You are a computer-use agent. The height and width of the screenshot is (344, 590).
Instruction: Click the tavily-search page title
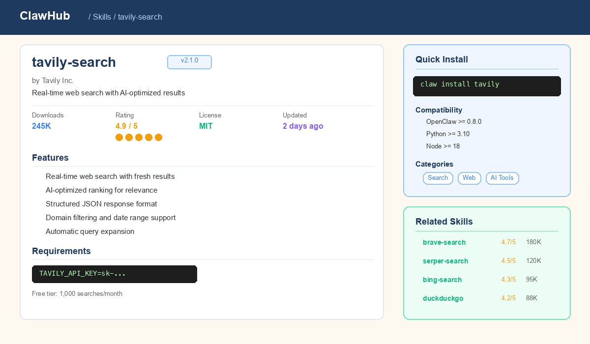pos(74,62)
